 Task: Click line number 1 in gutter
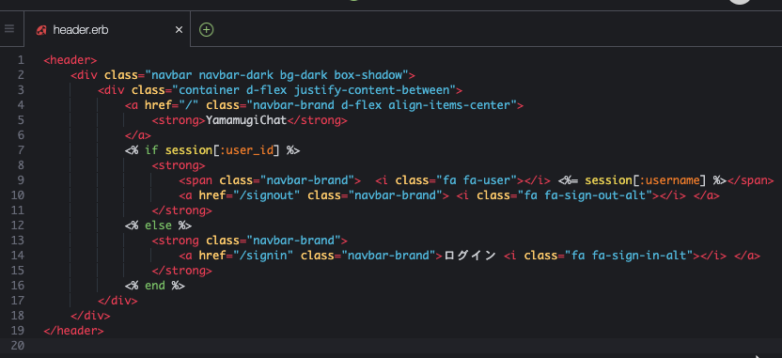[x=21, y=60]
